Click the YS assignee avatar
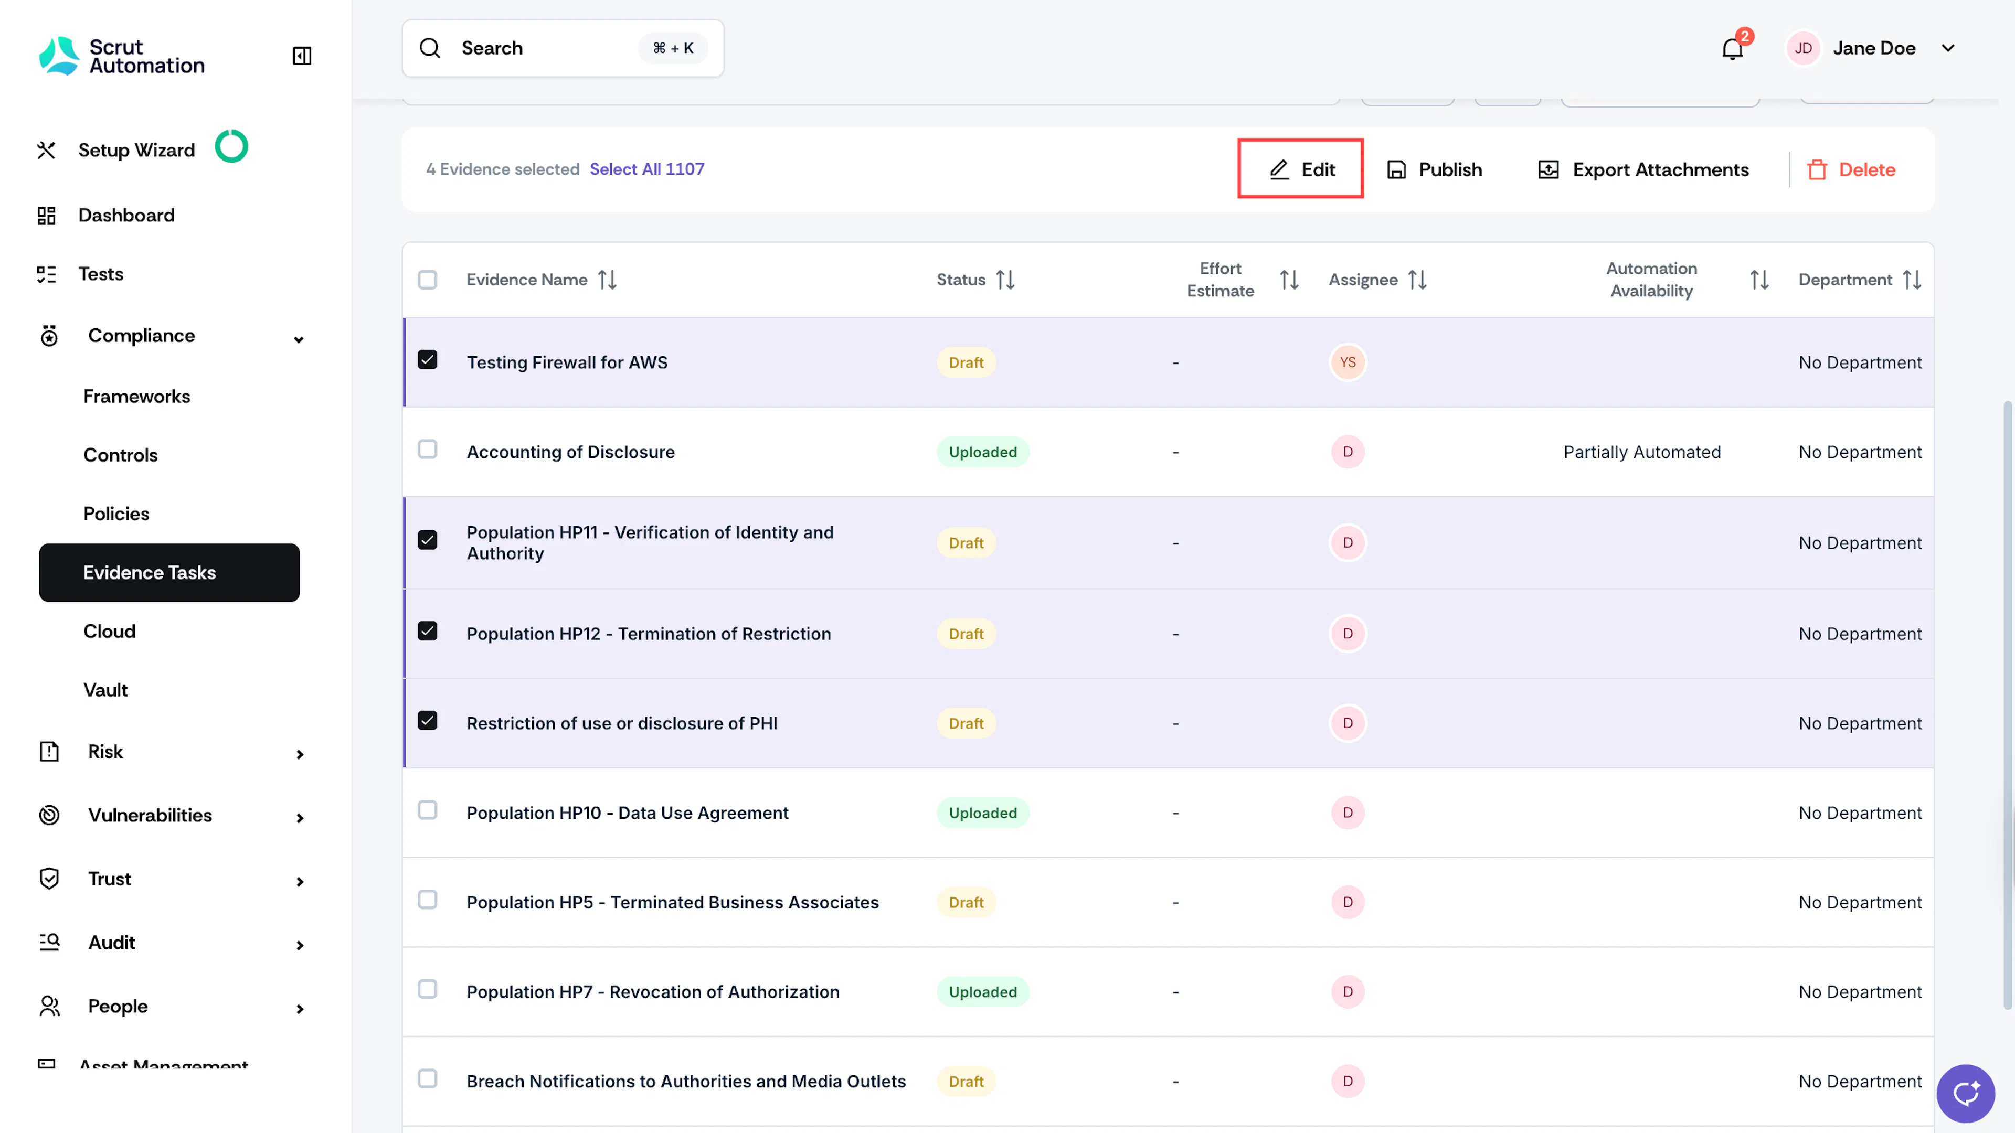2015x1133 pixels. (x=1348, y=362)
